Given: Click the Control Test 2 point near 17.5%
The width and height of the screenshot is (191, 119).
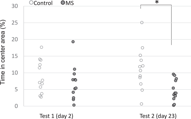Looking at the screenshot, I should point(142,48).
